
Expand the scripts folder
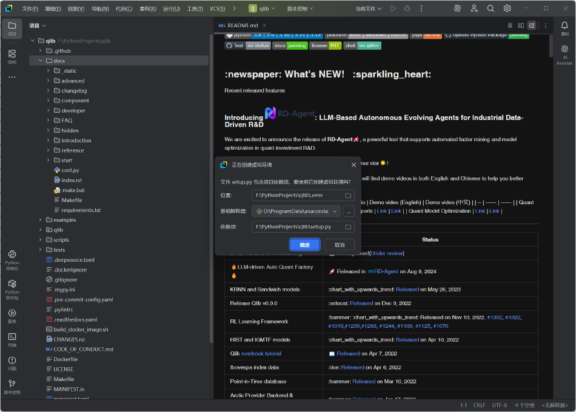(41, 239)
